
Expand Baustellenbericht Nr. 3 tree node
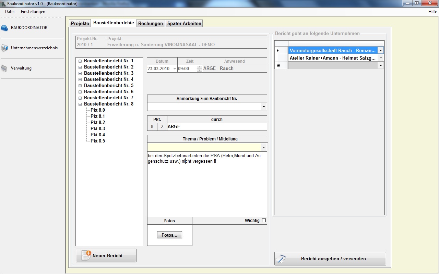pos(80,73)
